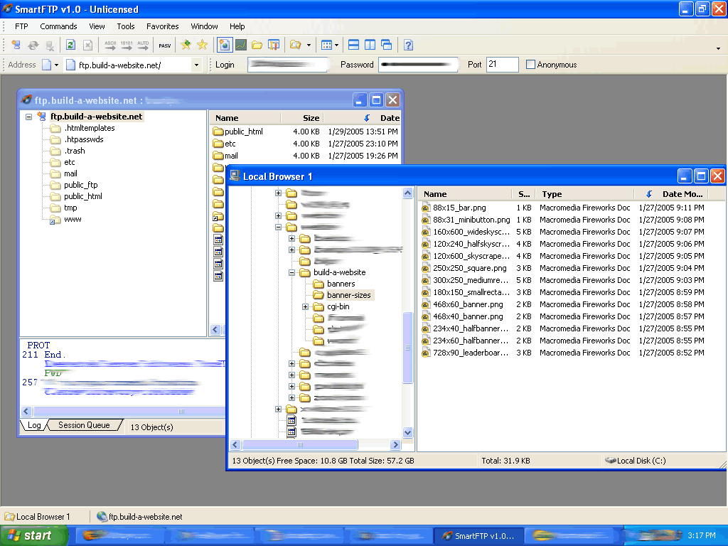Open the address history dropdown
Screen dimensions: 728x546
click(196, 65)
